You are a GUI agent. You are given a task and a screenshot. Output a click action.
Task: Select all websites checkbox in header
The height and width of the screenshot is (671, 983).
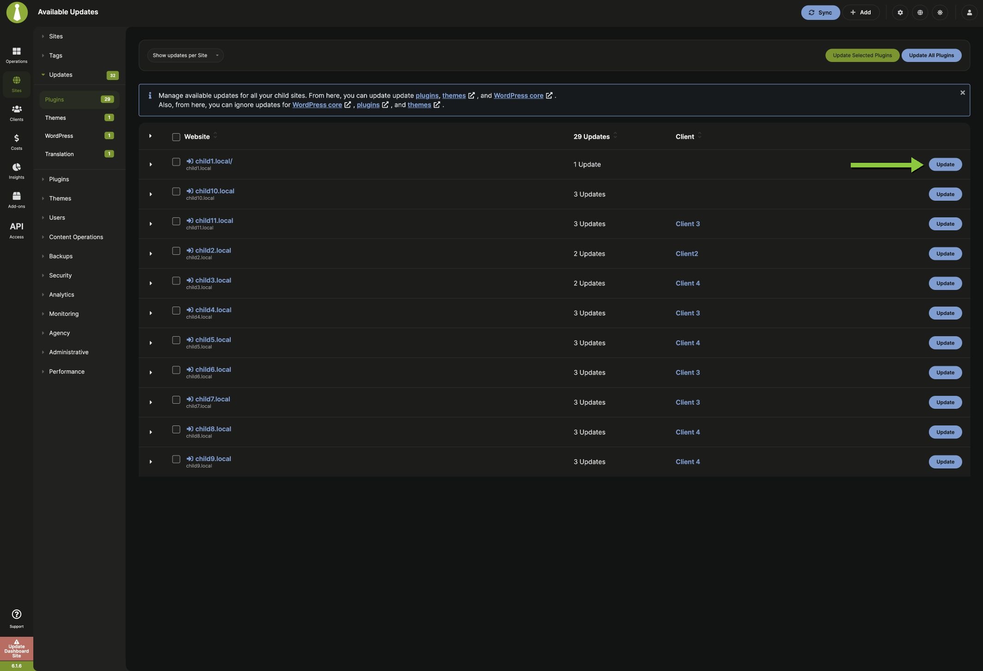coord(176,137)
